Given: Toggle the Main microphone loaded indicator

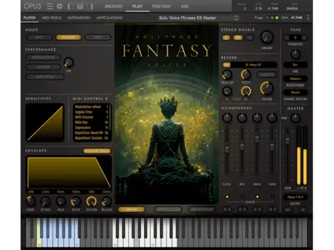Looking at the screenshot, I should click(x=257, y=197).
